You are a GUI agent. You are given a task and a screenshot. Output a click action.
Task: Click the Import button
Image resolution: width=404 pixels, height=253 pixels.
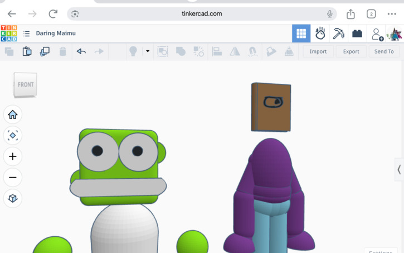coord(318,51)
